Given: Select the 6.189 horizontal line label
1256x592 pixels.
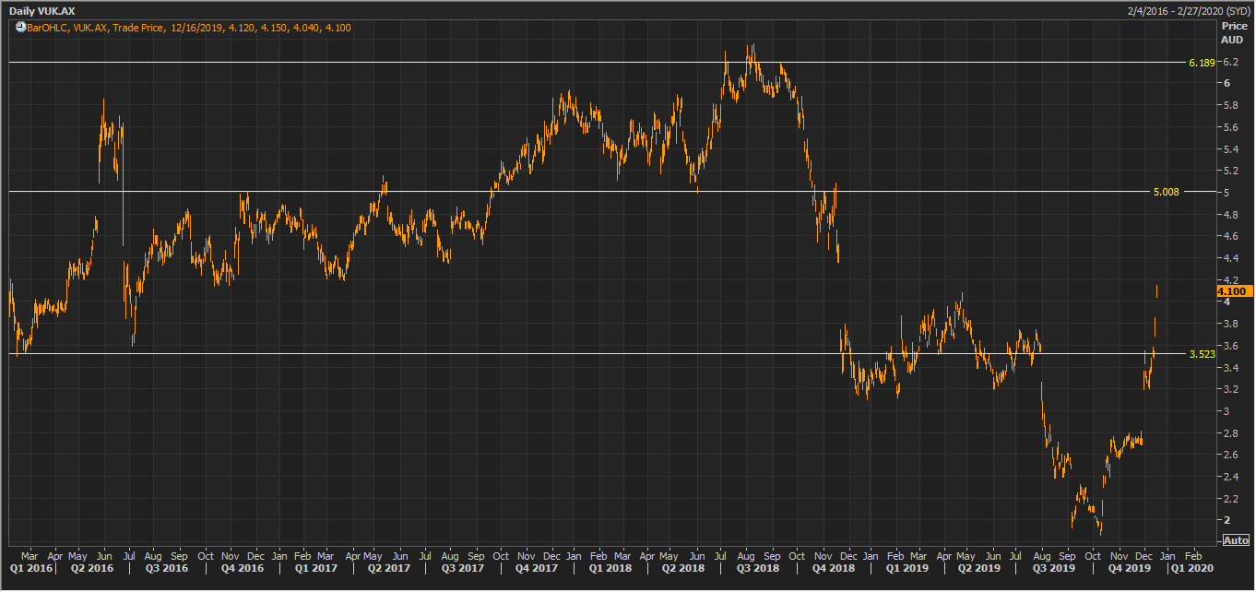Looking at the screenshot, I should 1202,63.
